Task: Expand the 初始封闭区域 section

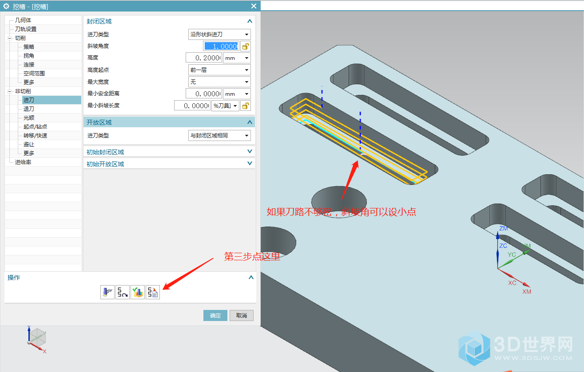Action: (250, 152)
